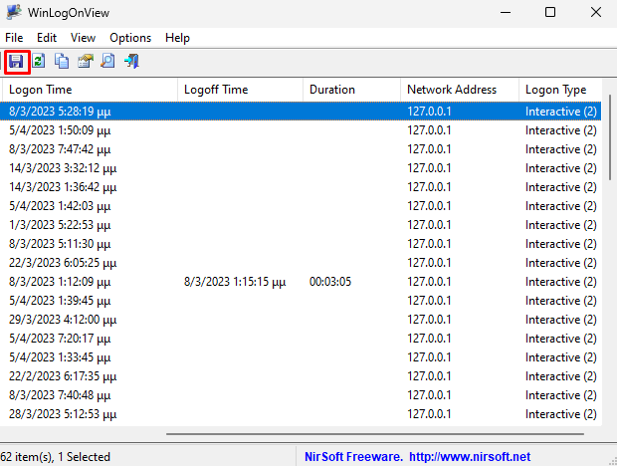Click the vertical scrollbar thumb
Image resolution: width=617 pixels, height=466 pixels.
[610, 137]
